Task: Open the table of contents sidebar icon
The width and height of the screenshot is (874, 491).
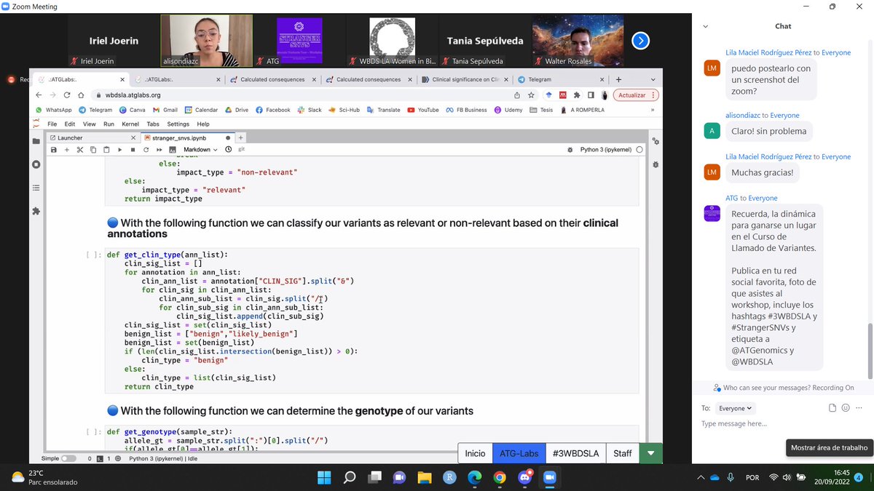Action: click(36, 188)
